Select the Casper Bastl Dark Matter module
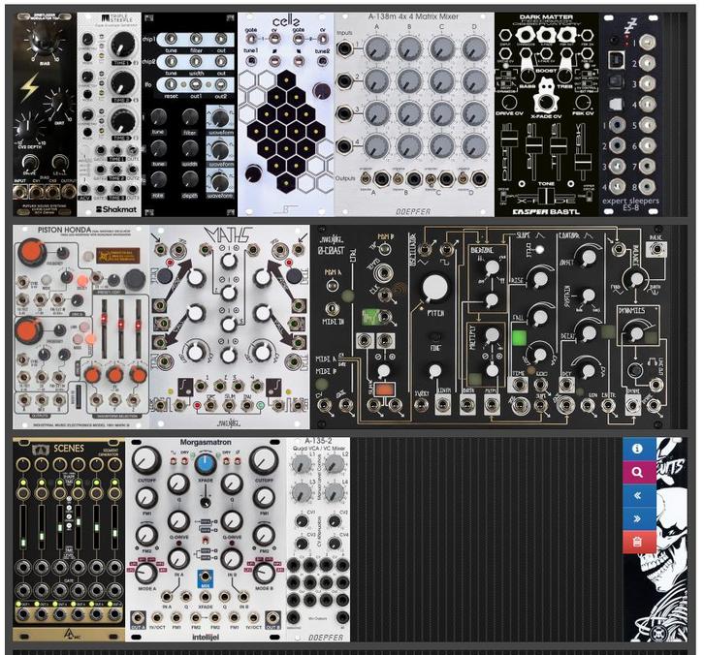Viewport: 704px width, 655px height. click(547, 114)
